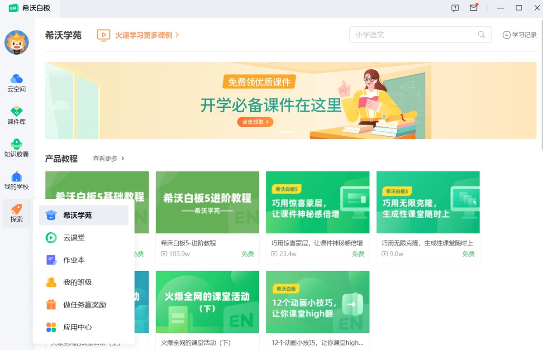
Task: Click the user avatar in the sidebar
Action: [16, 42]
